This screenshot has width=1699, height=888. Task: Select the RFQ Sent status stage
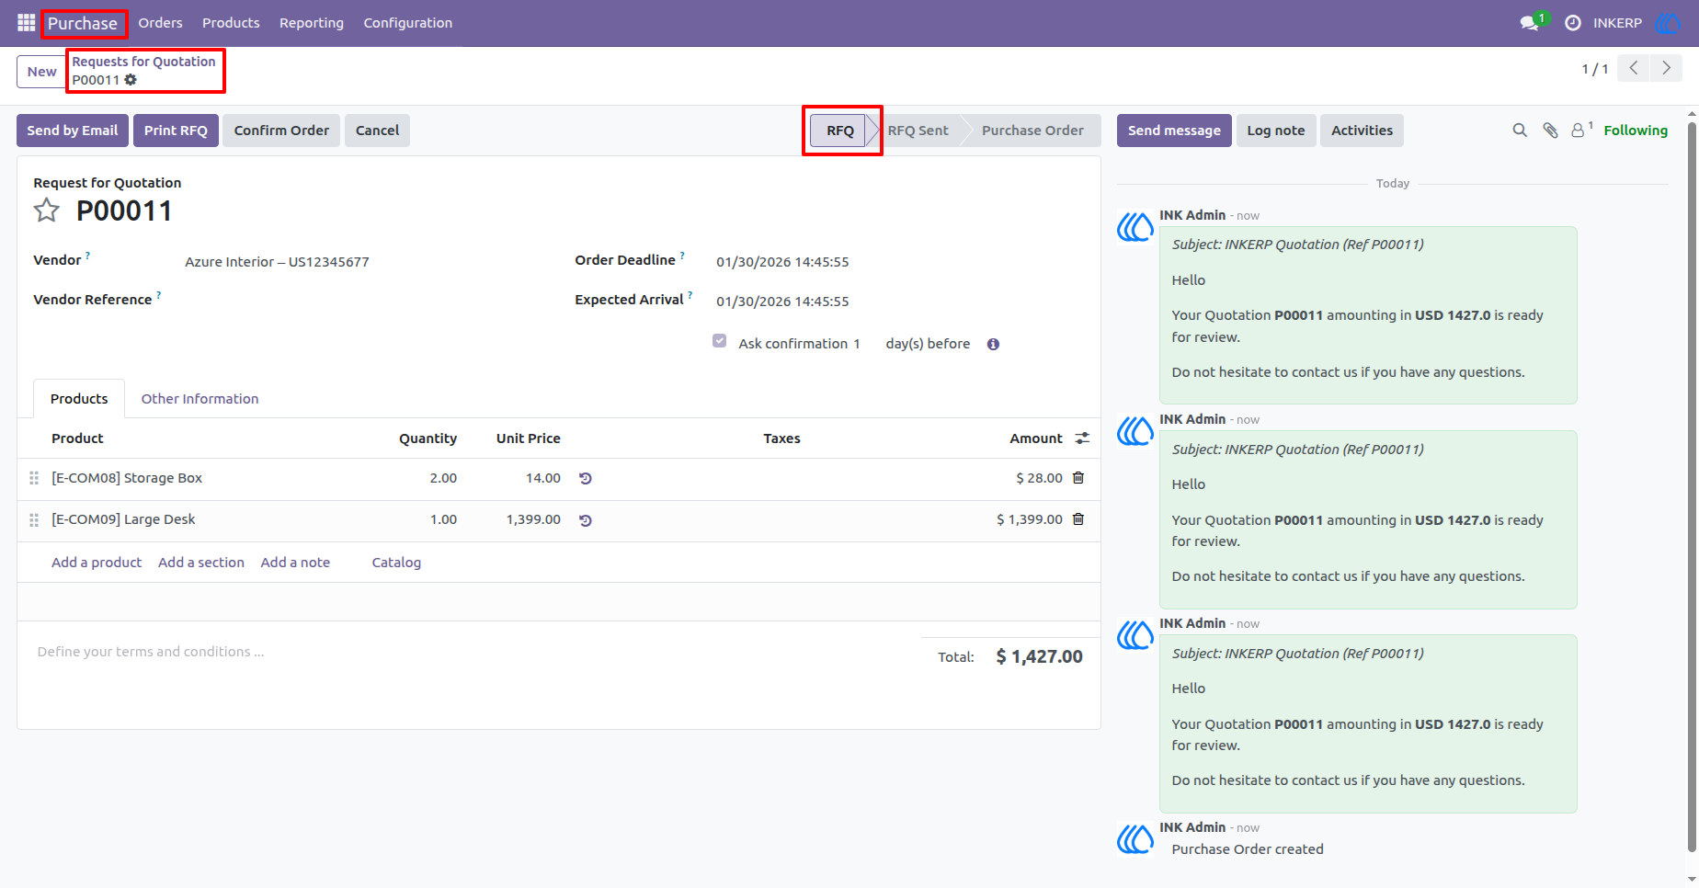click(x=918, y=131)
